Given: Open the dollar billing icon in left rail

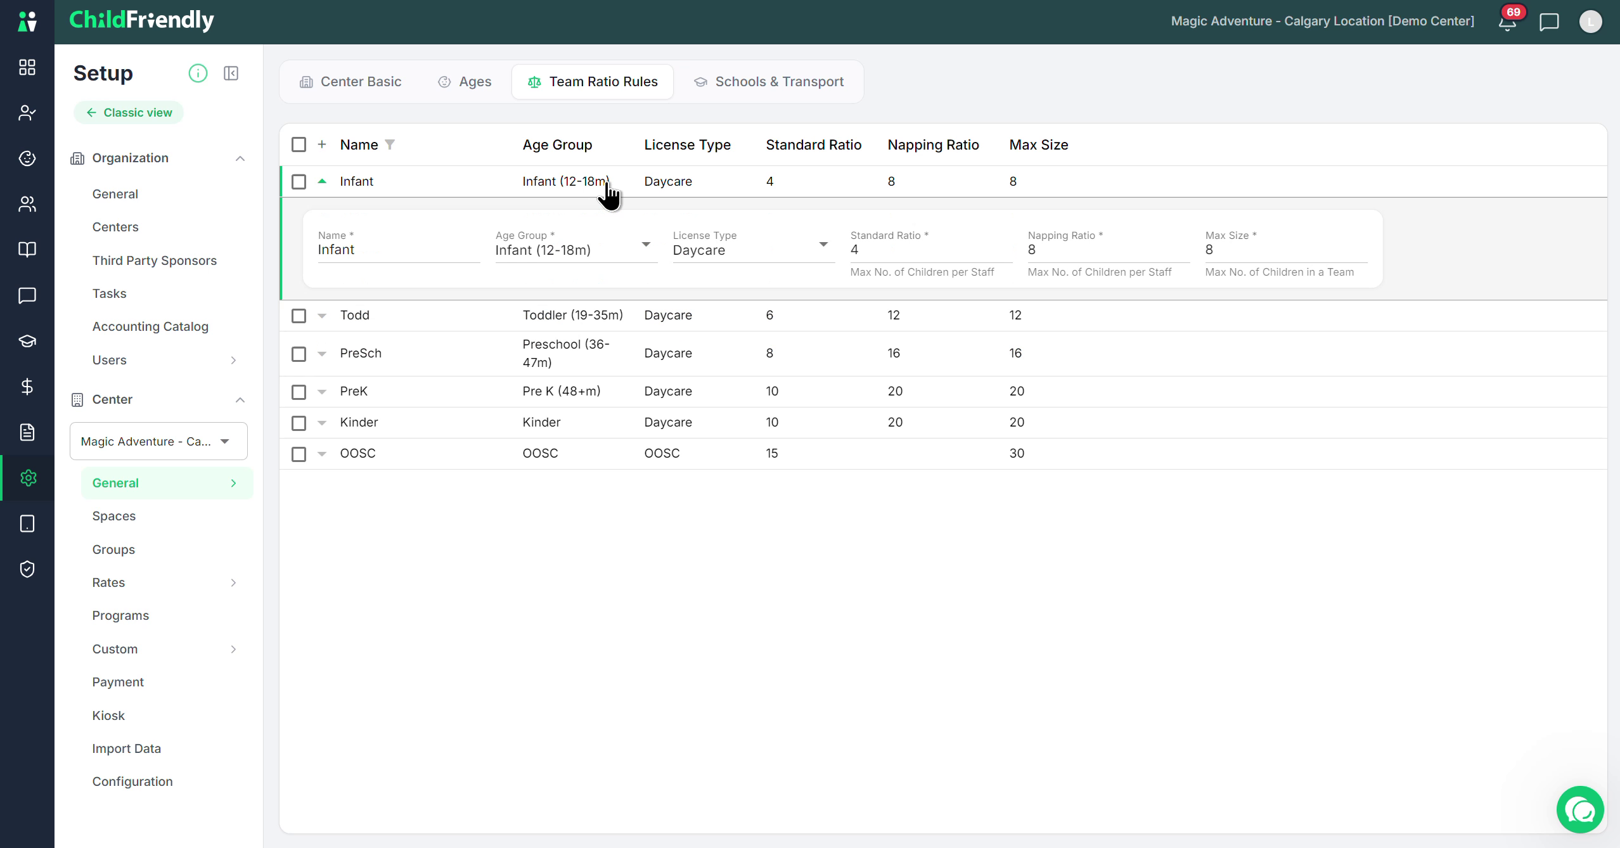Looking at the screenshot, I should coord(27,387).
